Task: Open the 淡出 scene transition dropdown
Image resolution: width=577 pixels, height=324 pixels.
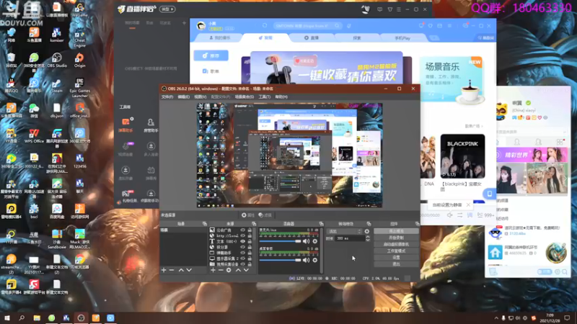Action: [344, 231]
